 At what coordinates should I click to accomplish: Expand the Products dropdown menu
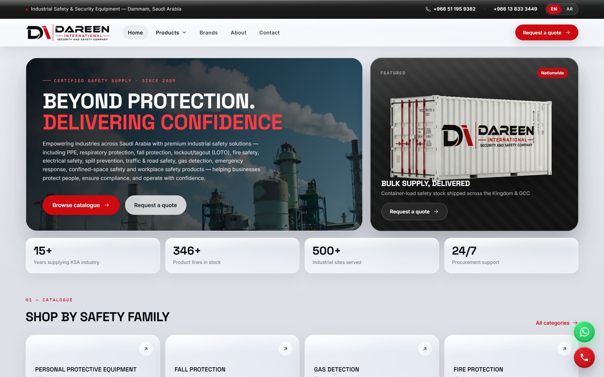coord(171,33)
